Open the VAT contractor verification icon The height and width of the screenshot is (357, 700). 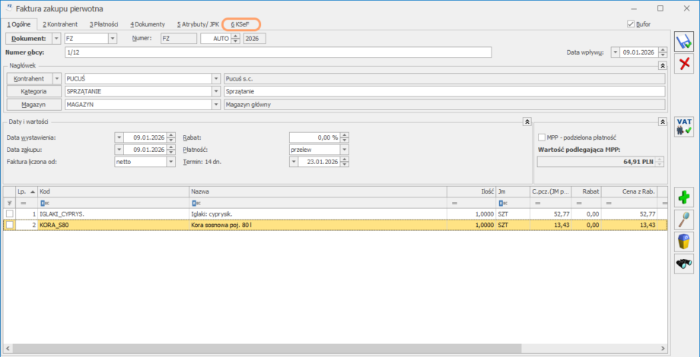point(684,127)
